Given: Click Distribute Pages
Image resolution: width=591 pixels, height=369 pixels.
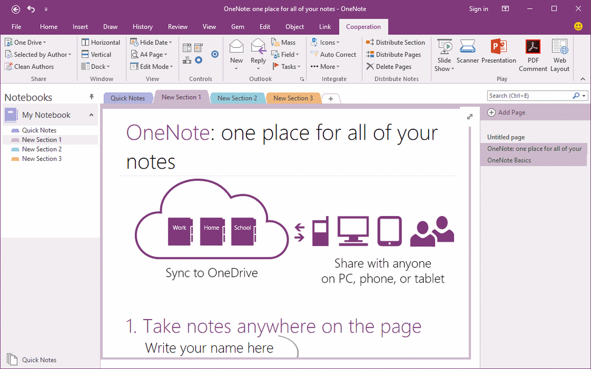Looking at the screenshot, I should tap(393, 55).
